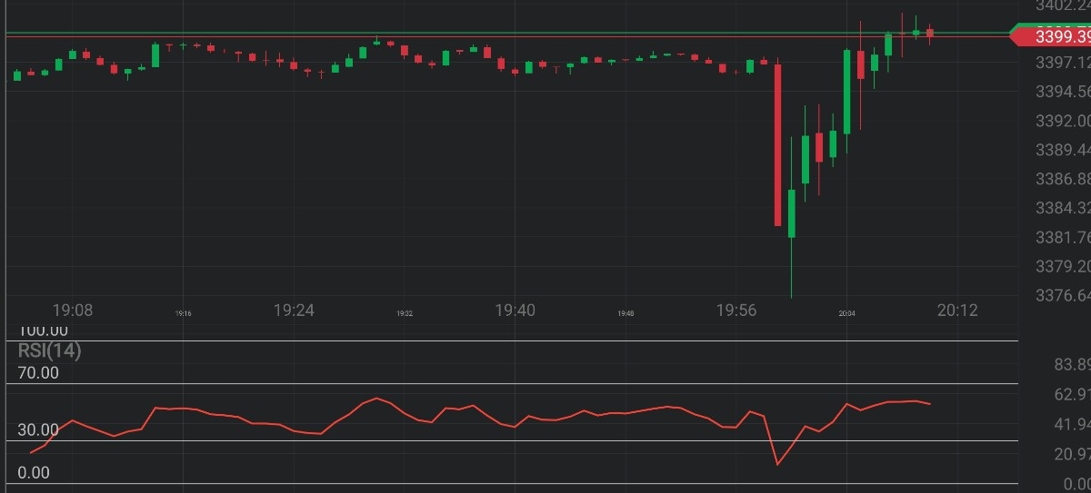Click the 100.00 RSI upper bound label

(x=43, y=331)
